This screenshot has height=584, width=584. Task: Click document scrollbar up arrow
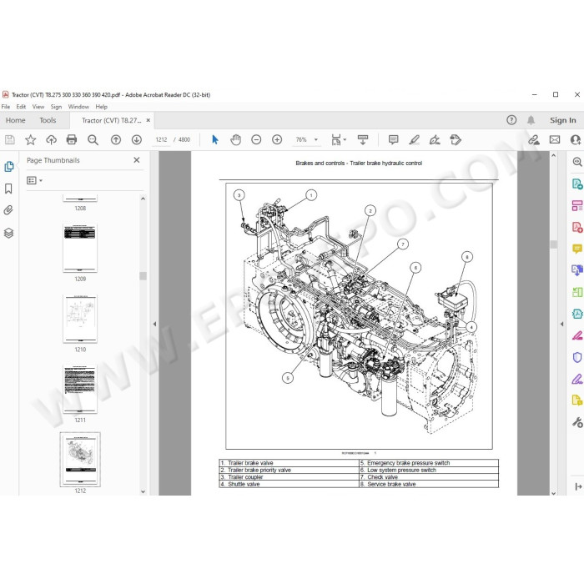[553, 155]
